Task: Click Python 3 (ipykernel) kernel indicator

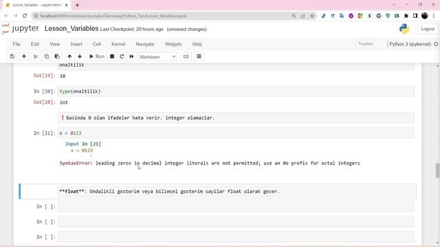Action: [410, 44]
